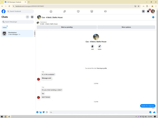Click the Name edit pencil icon
Image resolution: width=158 pixels, height=118 pixels.
[100, 46]
